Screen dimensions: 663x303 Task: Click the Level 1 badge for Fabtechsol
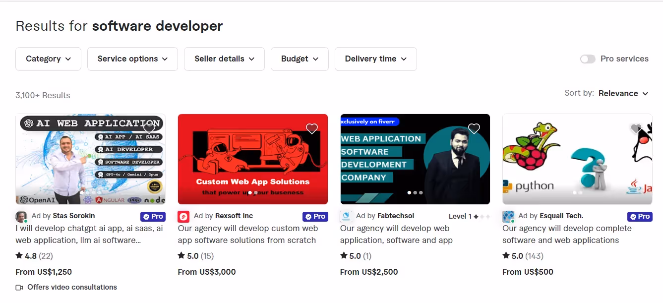click(469, 216)
